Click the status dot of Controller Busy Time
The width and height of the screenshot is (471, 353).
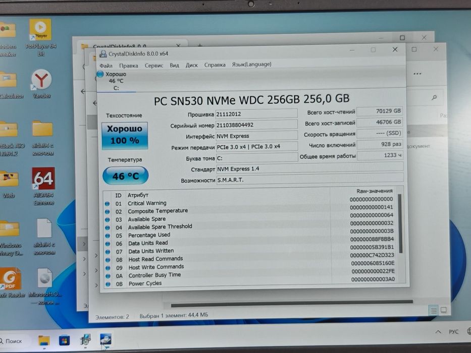tap(108, 276)
